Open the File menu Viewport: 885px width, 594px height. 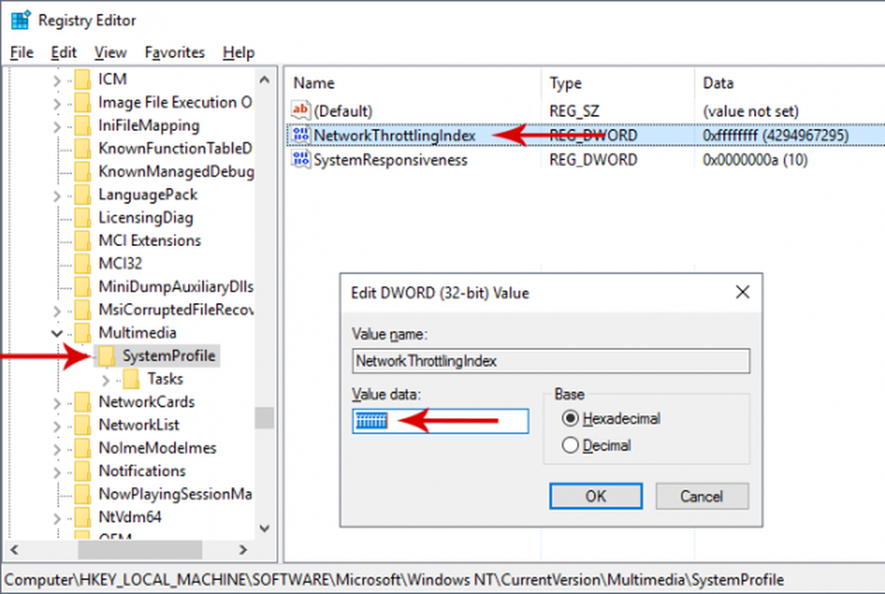(x=22, y=52)
